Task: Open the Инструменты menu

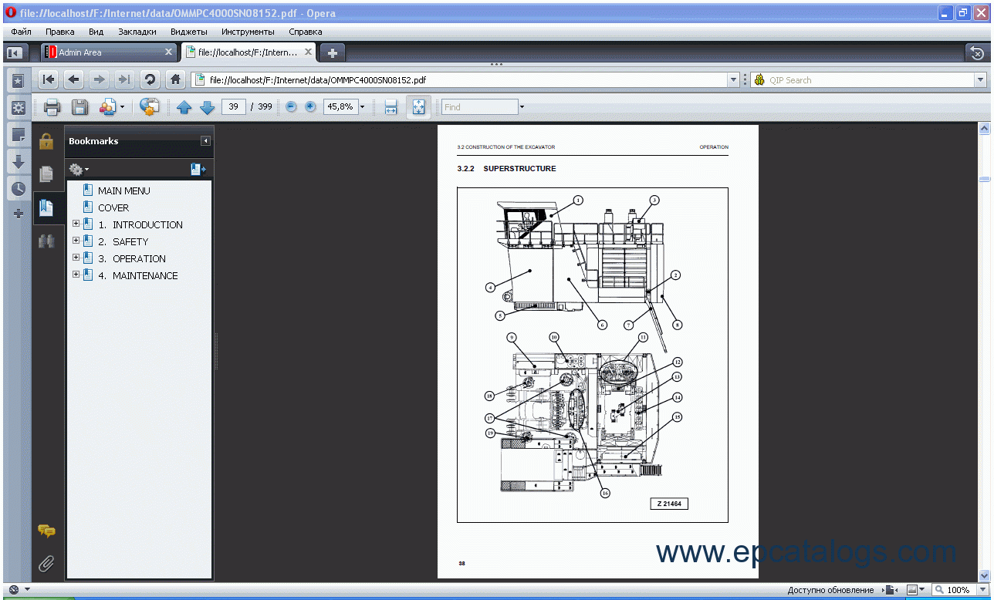Action: point(248,32)
